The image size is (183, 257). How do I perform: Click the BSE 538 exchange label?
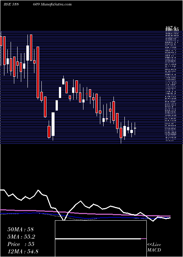pos(11,4)
